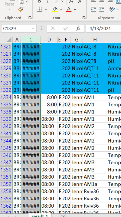
Task: Click AM2 cell in row 1340
Action: click(95, 126)
